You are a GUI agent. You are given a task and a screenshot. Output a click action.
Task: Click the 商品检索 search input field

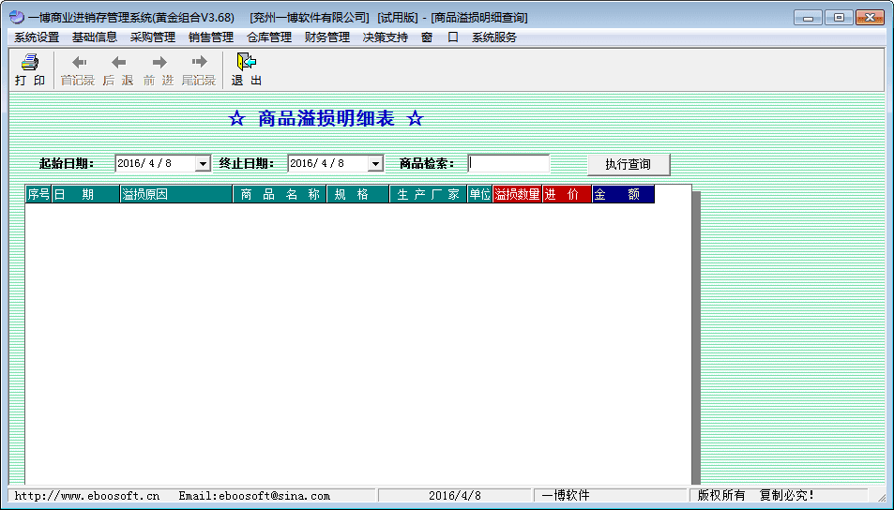[508, 163]
